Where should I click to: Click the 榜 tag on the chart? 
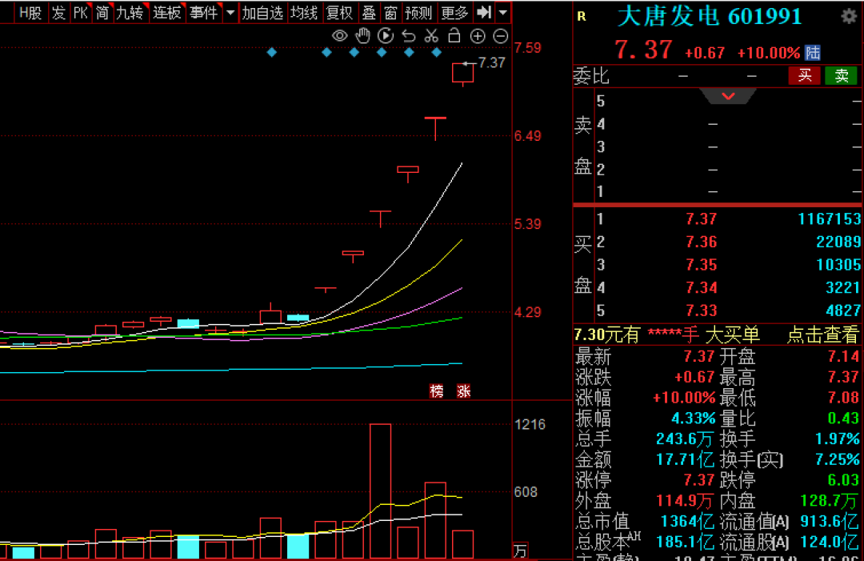click(x=437, y=391)
